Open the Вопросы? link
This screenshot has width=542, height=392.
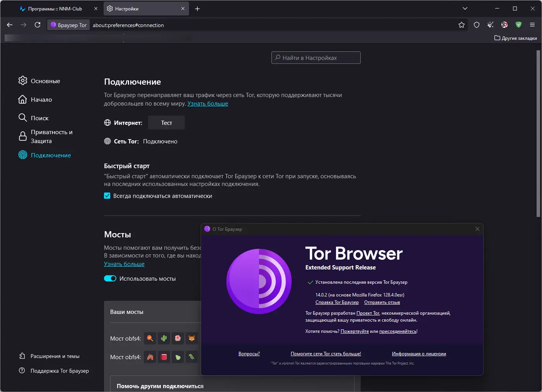249,354
